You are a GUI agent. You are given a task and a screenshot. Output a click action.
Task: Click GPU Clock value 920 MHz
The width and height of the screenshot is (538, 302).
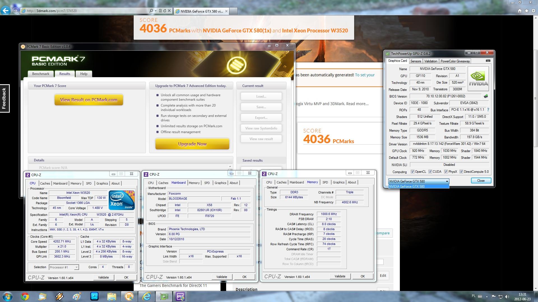(418, 151)
